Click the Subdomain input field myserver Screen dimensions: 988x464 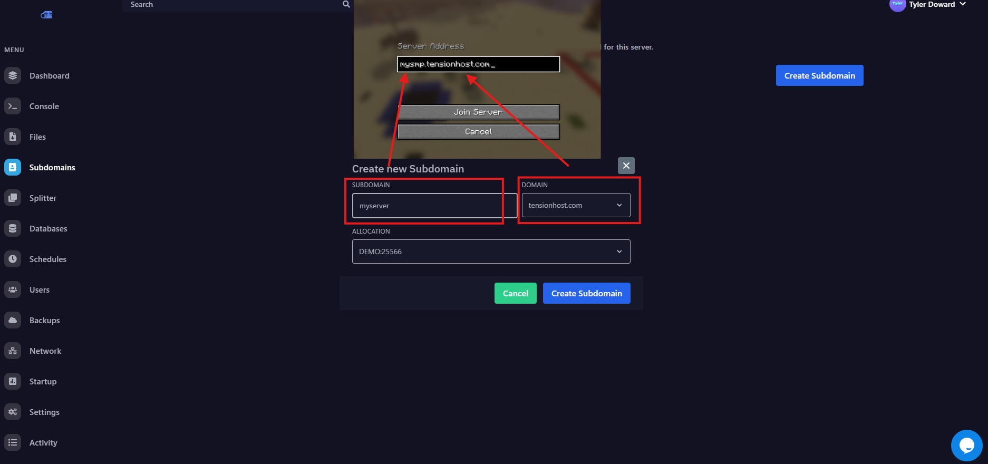tap(434, 206)
